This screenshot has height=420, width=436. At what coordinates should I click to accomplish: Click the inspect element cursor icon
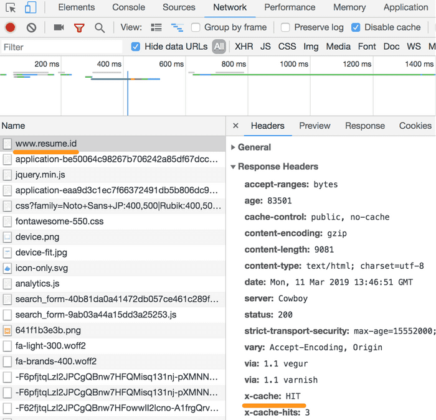(x=10, y=7)
